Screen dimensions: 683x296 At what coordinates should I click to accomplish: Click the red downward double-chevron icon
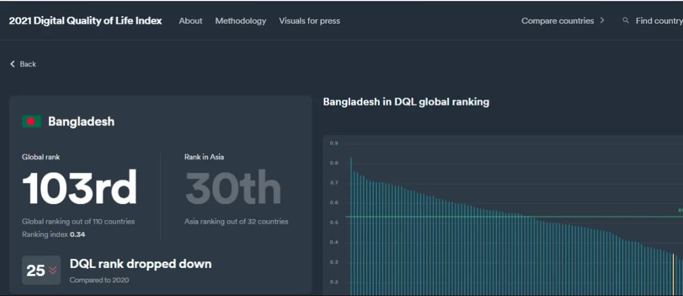coord(53,271)
